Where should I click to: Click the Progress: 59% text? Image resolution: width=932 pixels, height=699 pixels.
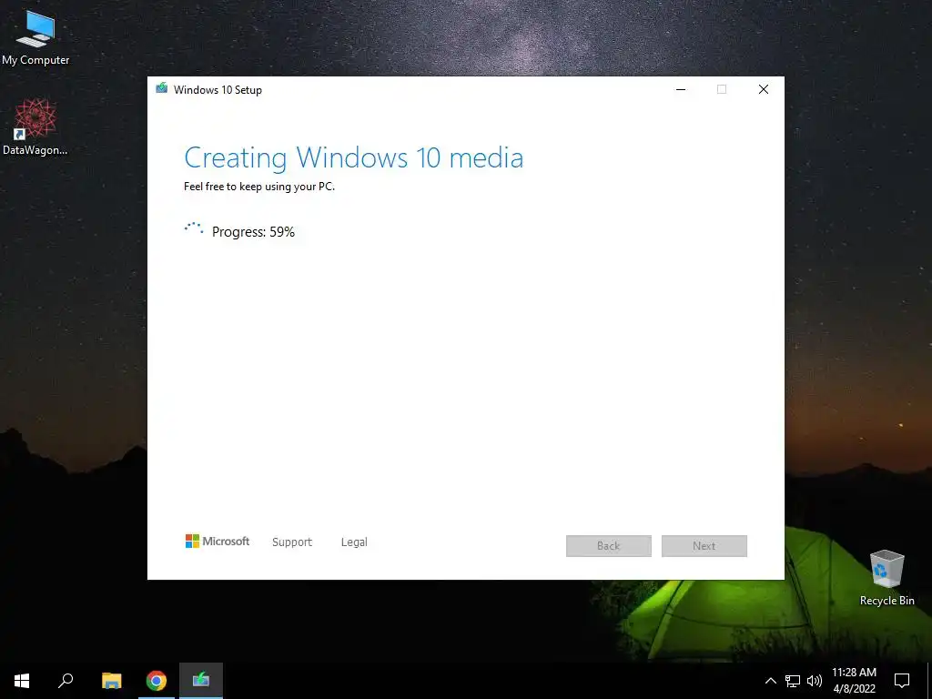(x=253, y=232)
